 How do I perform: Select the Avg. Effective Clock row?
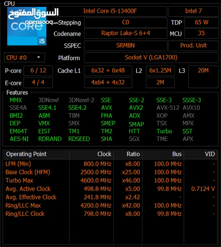(x=110, y=197)
